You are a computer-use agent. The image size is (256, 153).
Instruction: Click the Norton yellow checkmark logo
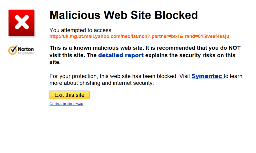[13, 50]
